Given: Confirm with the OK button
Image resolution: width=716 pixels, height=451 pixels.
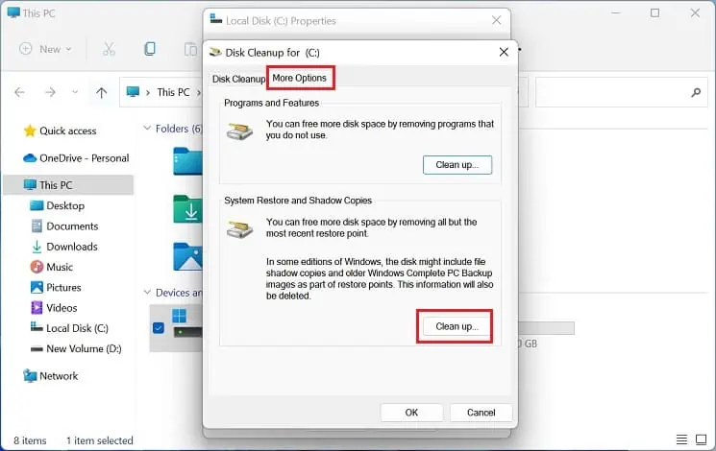Looking at the screenshot, I should click(x=411, y=413).
